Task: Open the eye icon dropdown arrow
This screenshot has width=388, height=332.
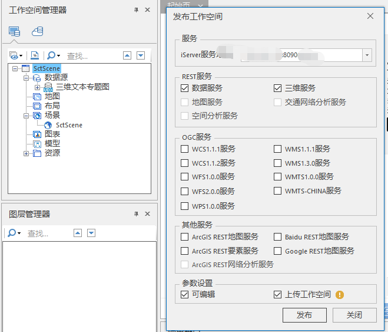Action: click(x=21, y=56)
